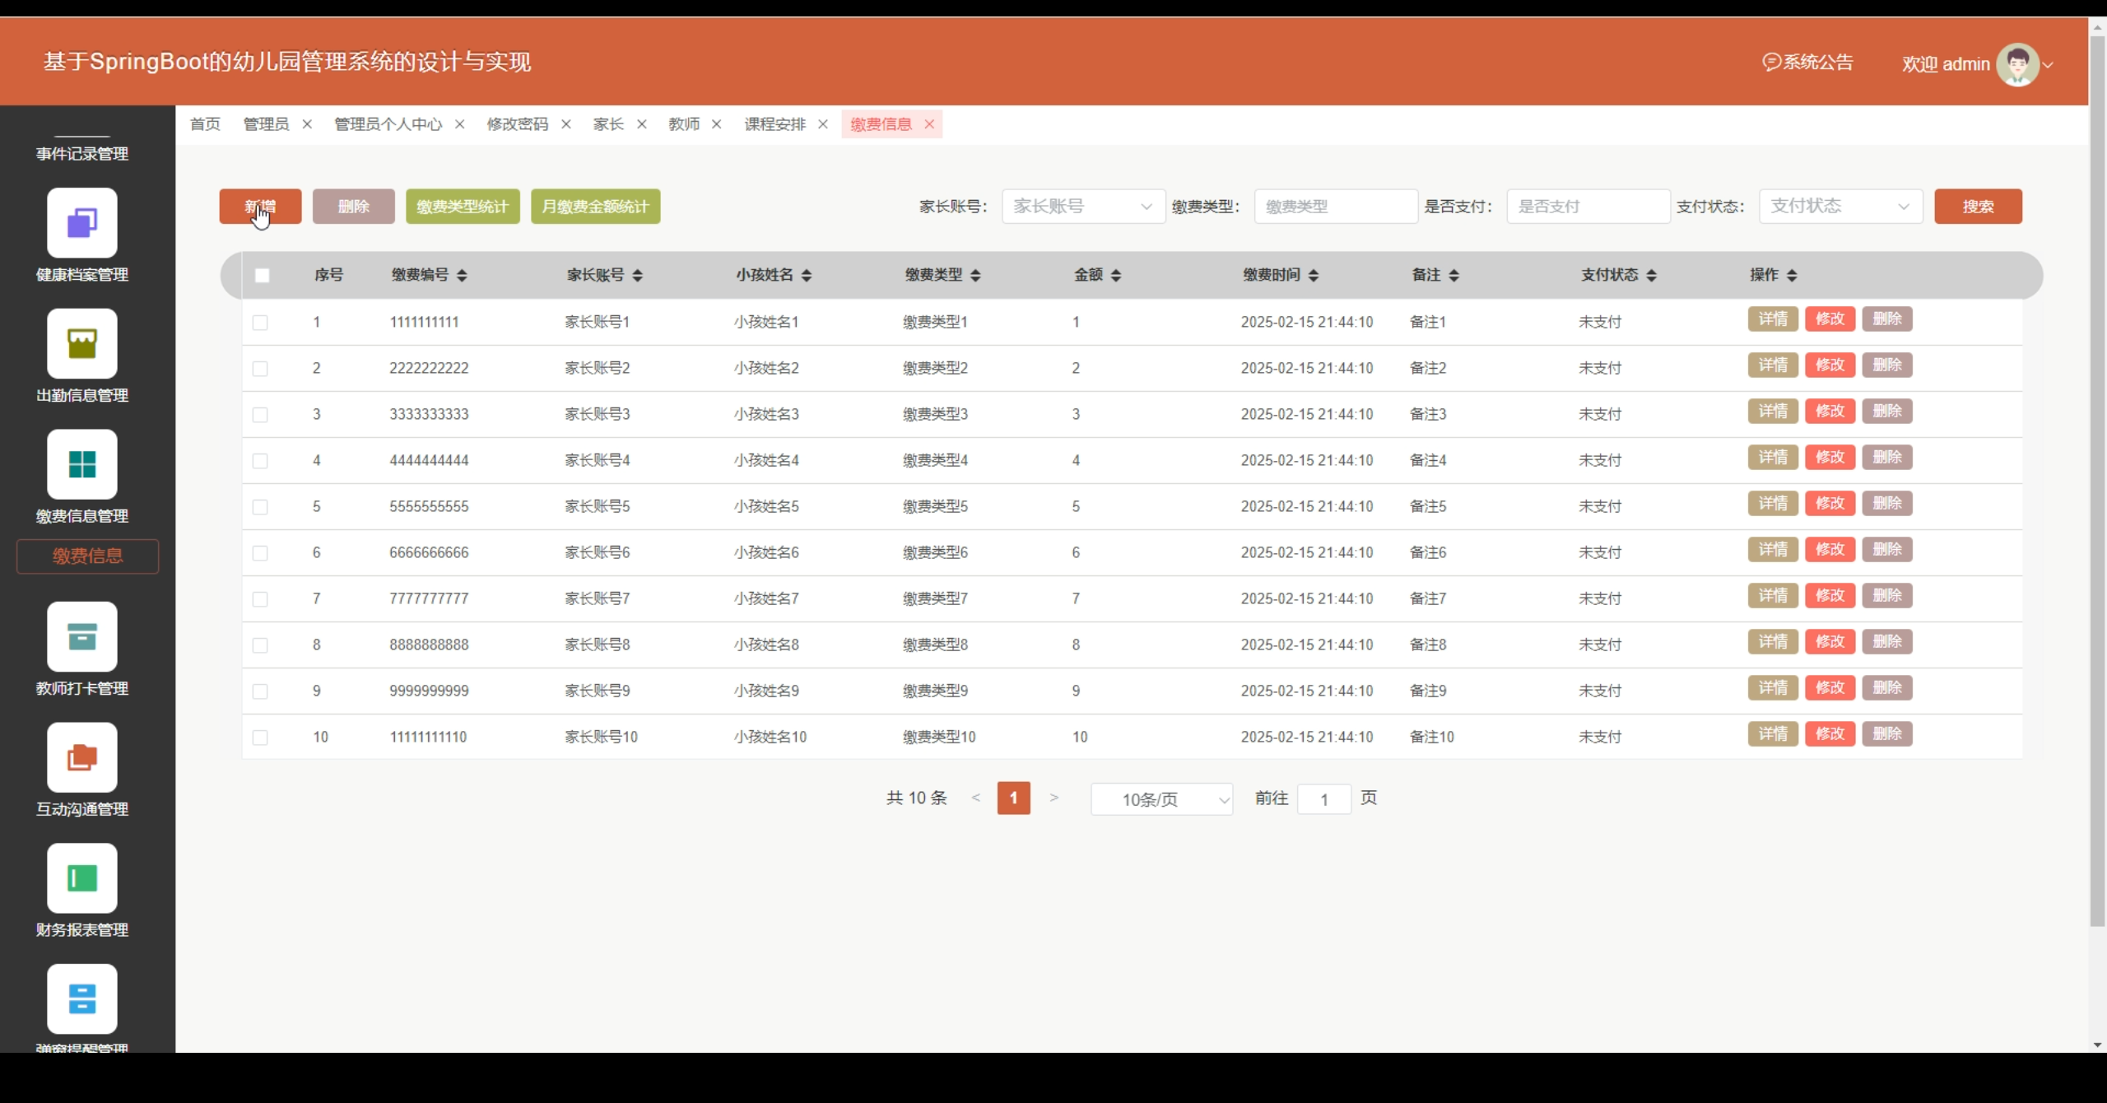The height and width of the screenshot is (1103, 2107).
Task: Switch to the 课程安排 tab
Action: [x=774, y=124]
